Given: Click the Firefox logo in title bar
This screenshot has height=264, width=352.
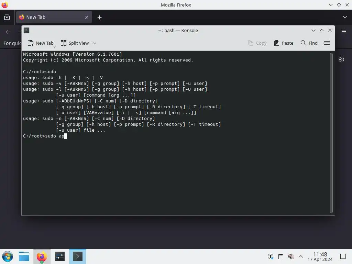Looking at the screenshot, I should point(5,5).
